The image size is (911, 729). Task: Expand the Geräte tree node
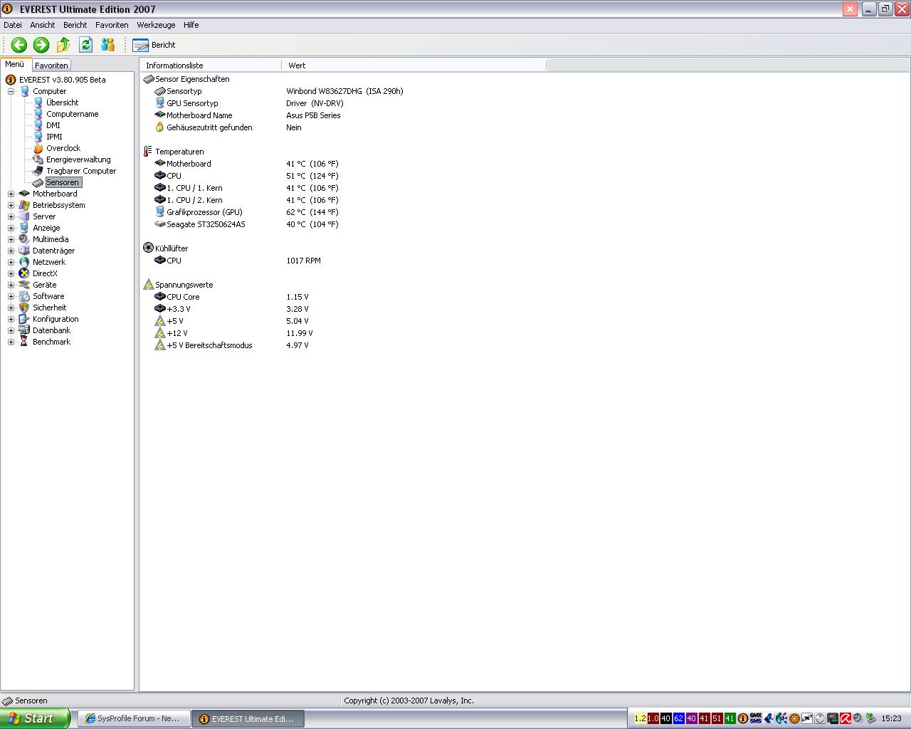coord(11,285)
